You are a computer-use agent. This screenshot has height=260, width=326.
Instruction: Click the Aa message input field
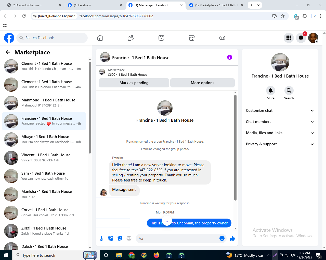[x=177, y=238]
